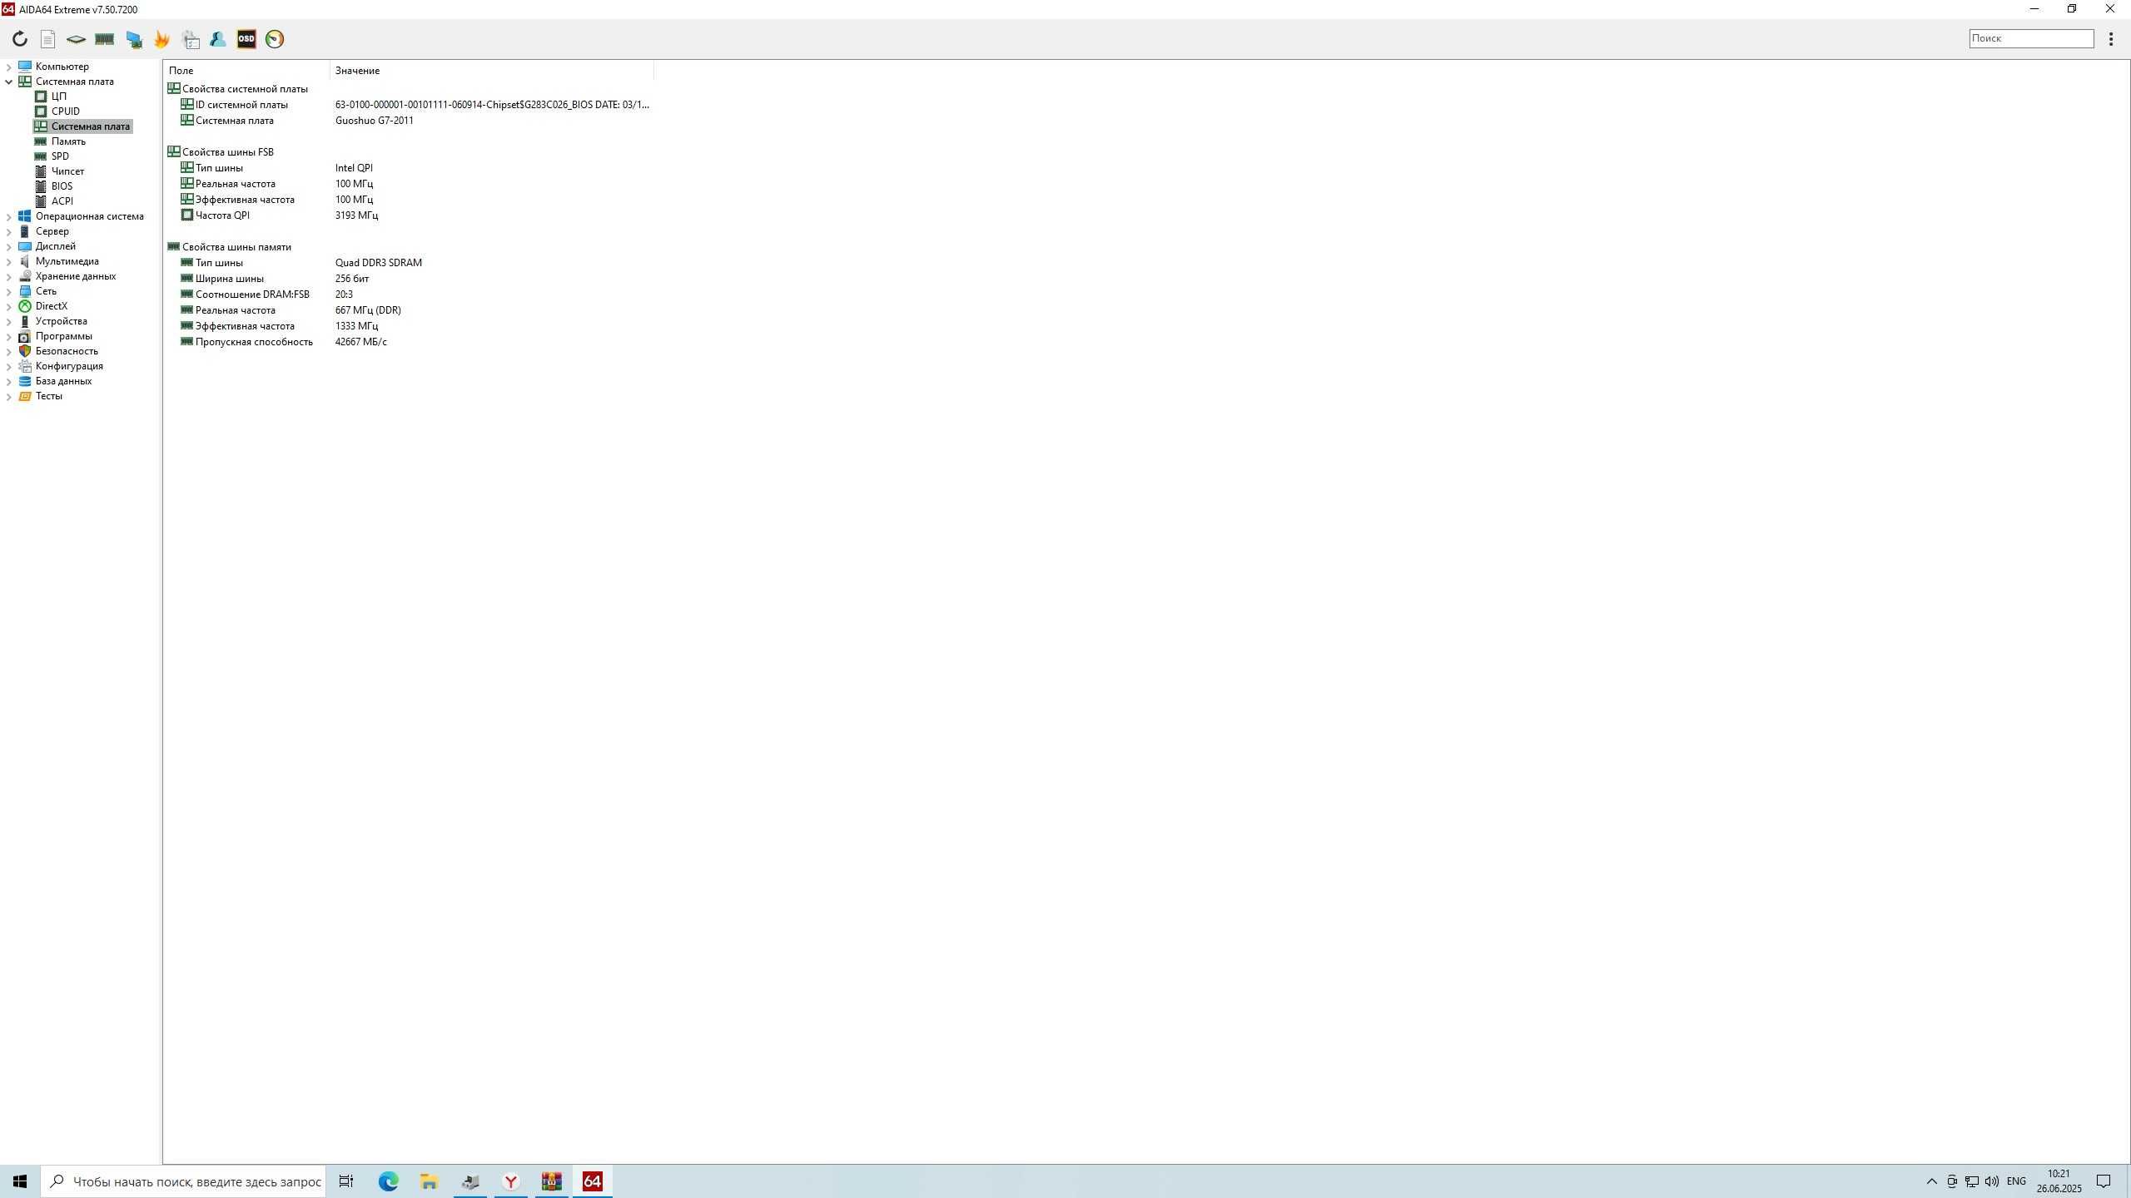Open the CPU chip toolbar icon
This screenshot has height=1198, width=2131.
[76, 39]
